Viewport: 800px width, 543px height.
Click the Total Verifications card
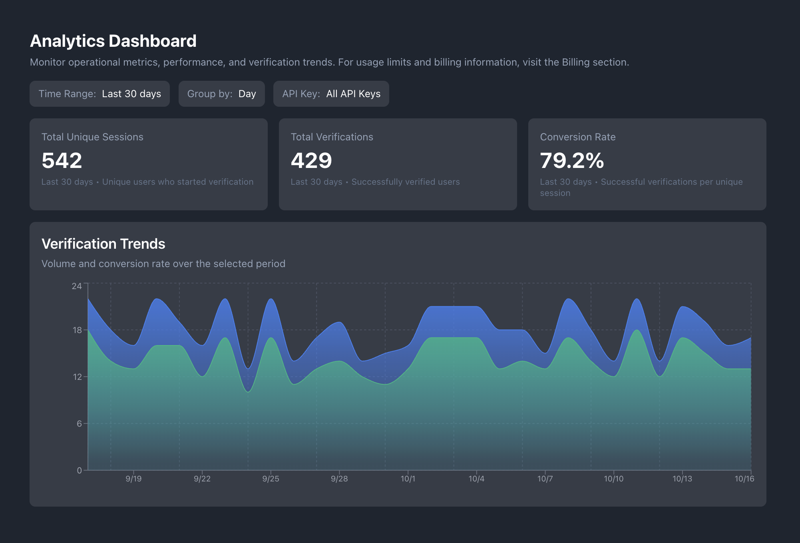398,164
